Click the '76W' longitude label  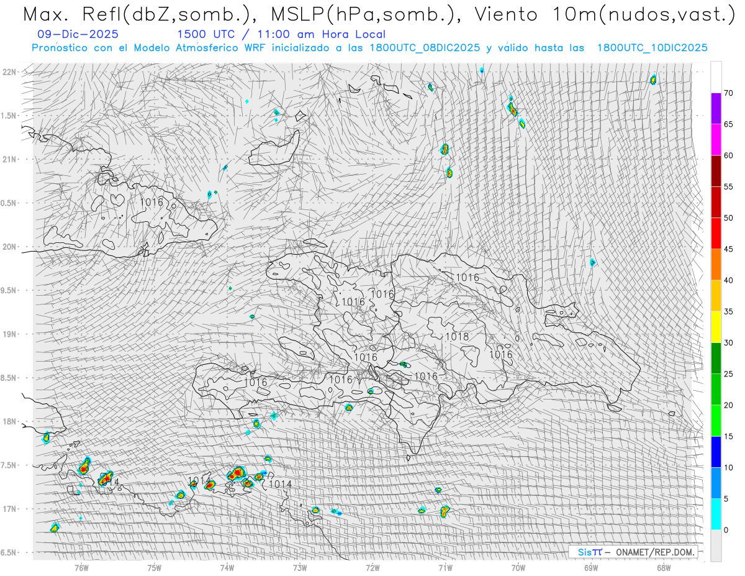point(81,567)
